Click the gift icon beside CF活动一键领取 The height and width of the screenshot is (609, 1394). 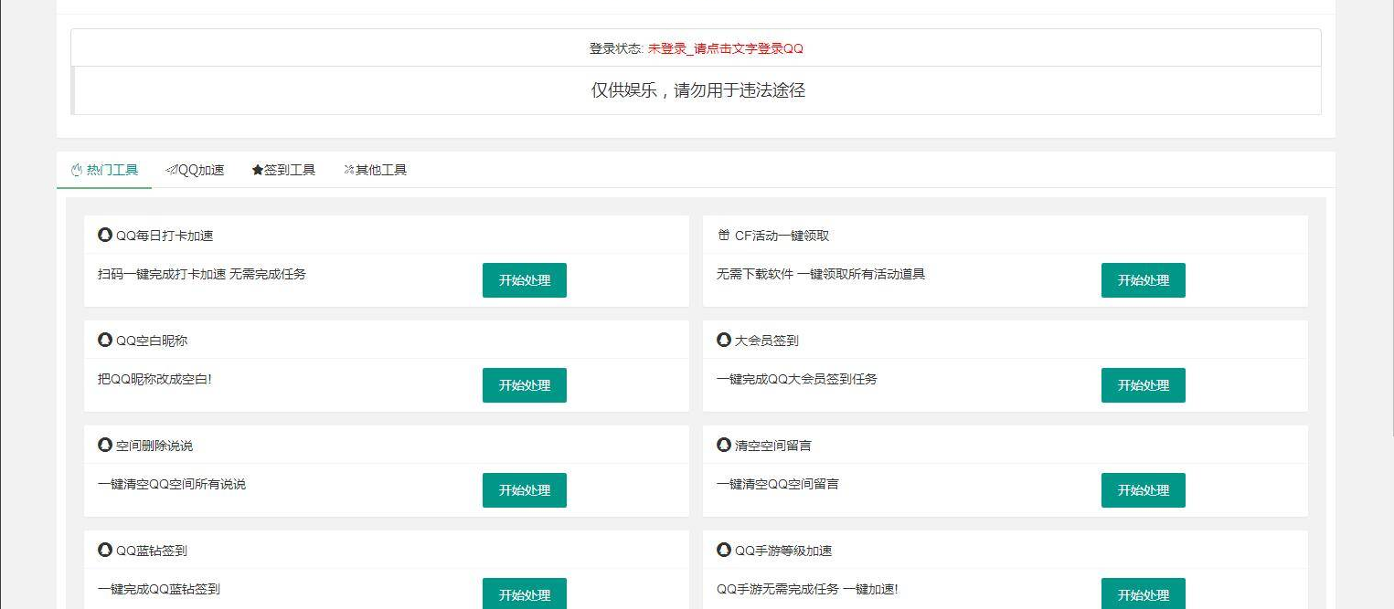[723, 235]
